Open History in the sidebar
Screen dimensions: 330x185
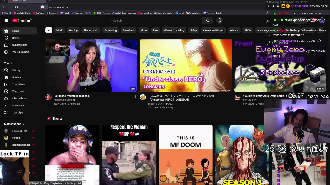point(20,70)
